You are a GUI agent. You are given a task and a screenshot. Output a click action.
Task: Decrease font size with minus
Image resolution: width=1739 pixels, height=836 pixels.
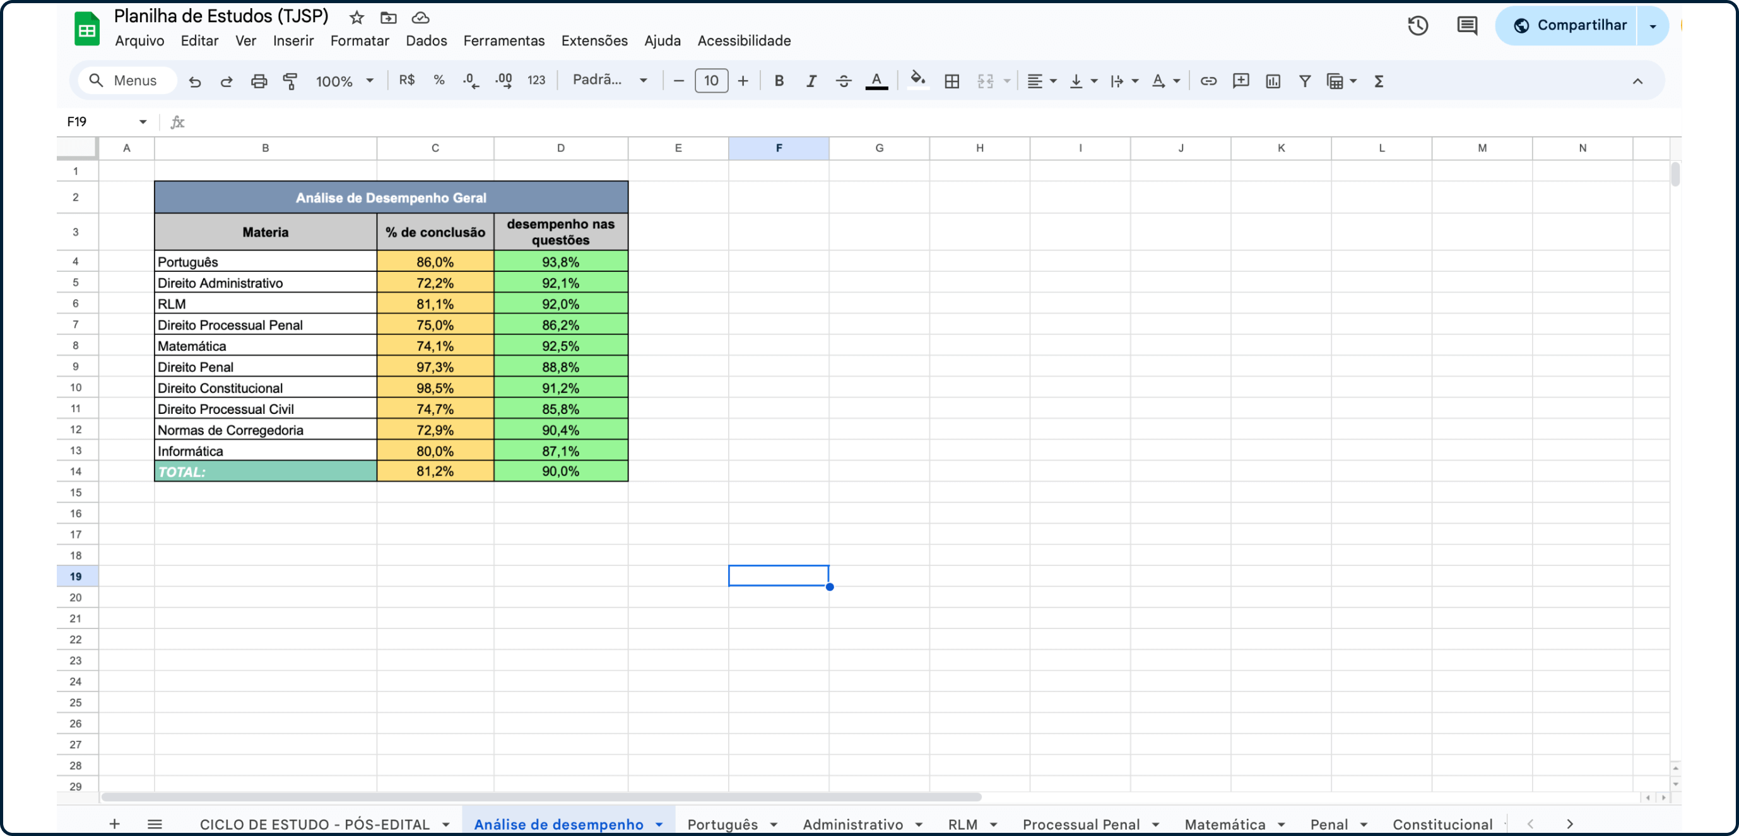(x=679, y=81)
